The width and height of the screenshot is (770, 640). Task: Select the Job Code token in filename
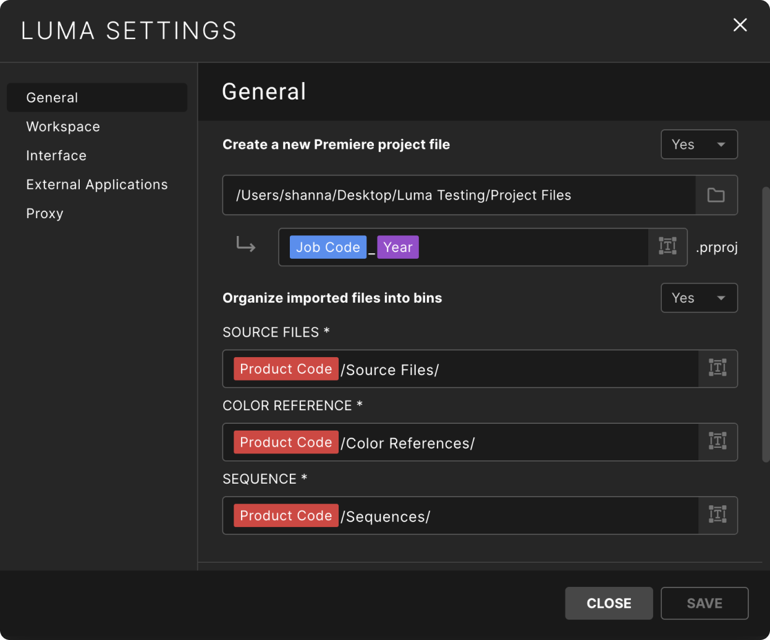[x=328, y=246]
